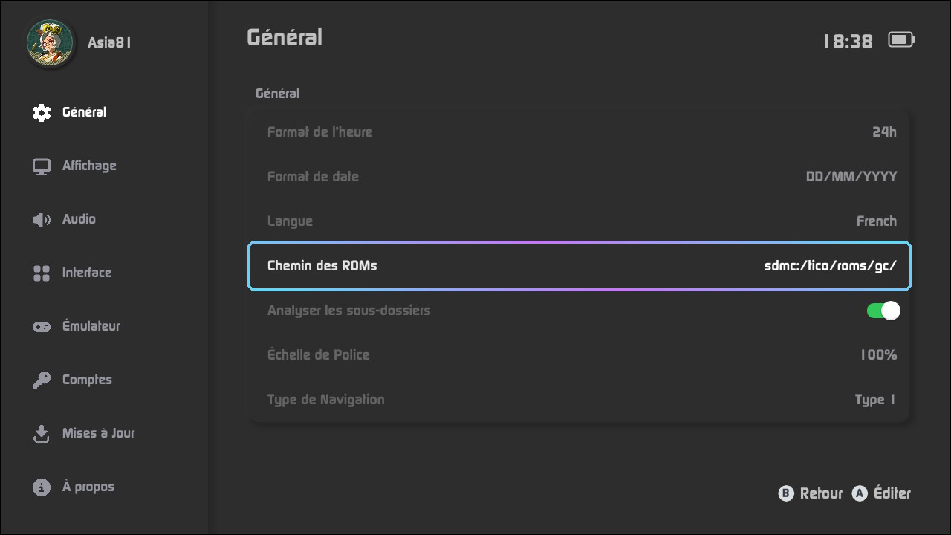This screenshot has width=951, height=535.
Task: Click the battery status icon
Action: (x=902, y=39)
